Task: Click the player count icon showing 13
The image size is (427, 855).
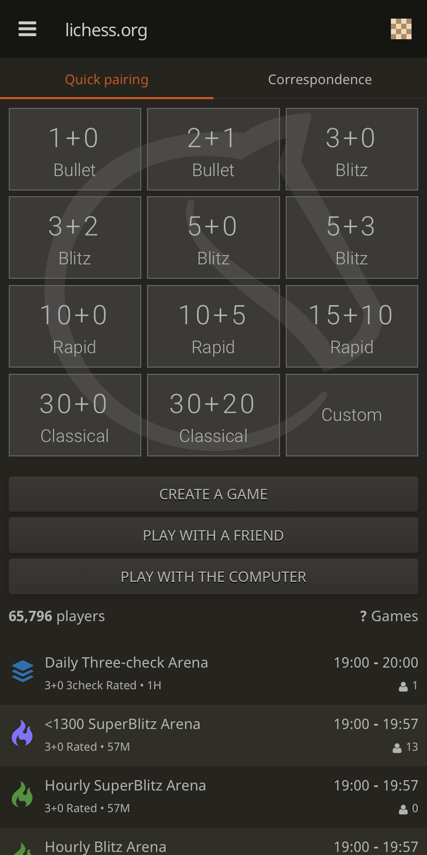Action: pyautogui.click(x=397, y=747)
